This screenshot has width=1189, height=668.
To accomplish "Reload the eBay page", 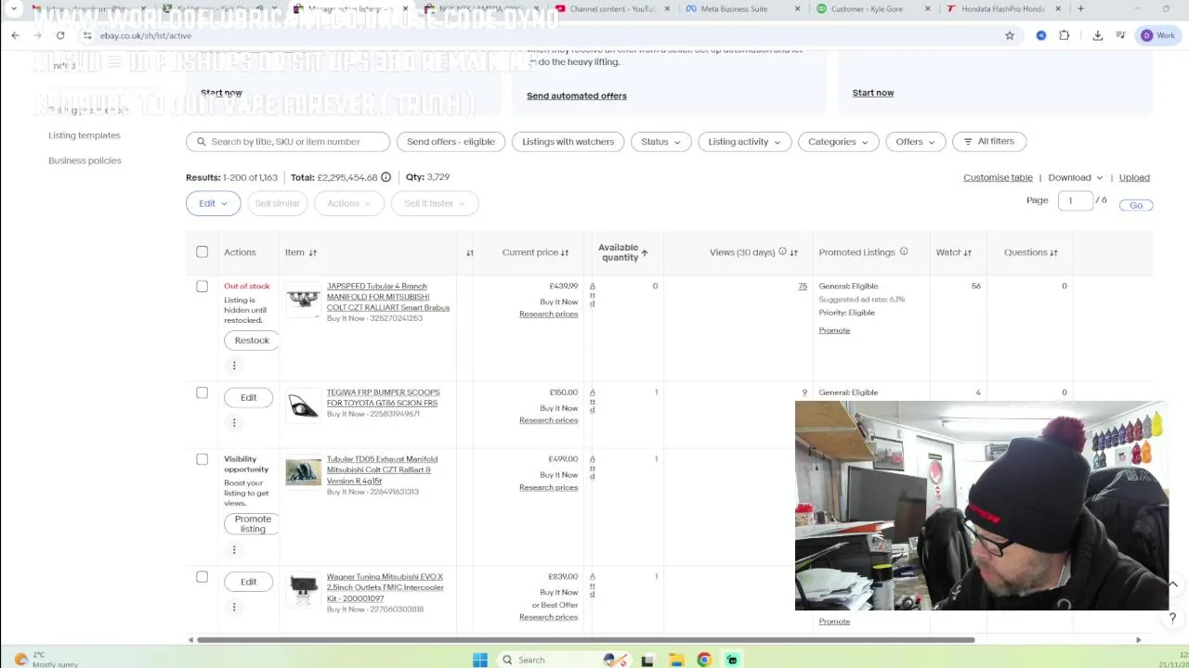I will pyautogui.click(x=60, y=35).
